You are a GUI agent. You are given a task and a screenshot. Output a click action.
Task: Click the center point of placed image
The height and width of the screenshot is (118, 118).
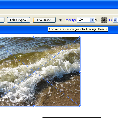[34, 72]
